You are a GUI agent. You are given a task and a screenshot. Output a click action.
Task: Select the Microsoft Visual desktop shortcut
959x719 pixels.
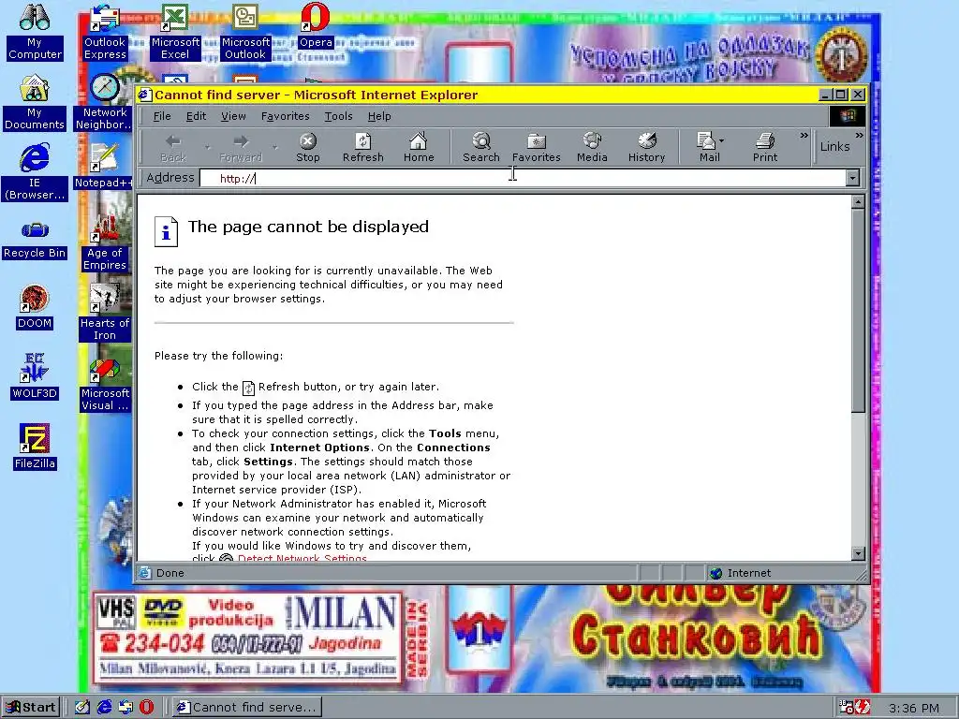point(105,383)
